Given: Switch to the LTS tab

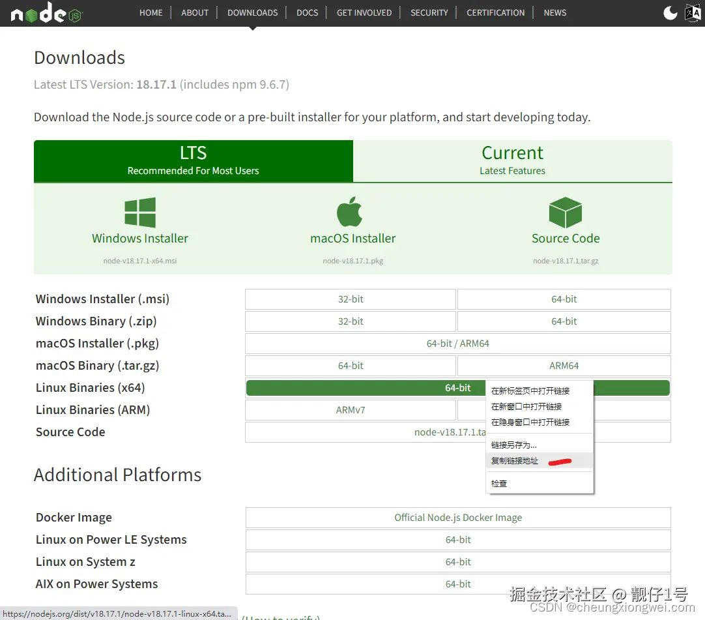Looking at the screenshot, I should click(x=194, y=161).
